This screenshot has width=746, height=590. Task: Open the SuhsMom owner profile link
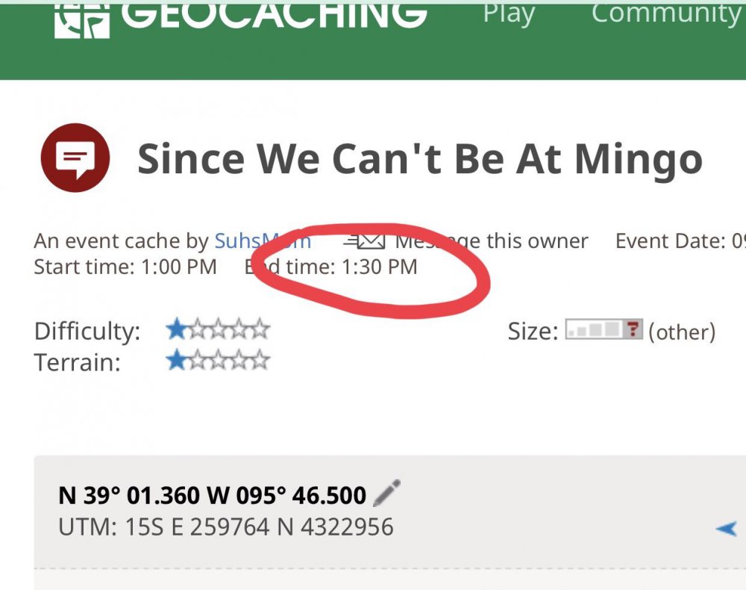pyautogui.click(x=263, y=241)
